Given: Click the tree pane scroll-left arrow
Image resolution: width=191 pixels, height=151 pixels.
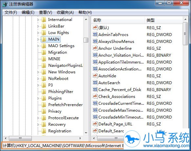Looking at the screenshot, I should point(6,138).
